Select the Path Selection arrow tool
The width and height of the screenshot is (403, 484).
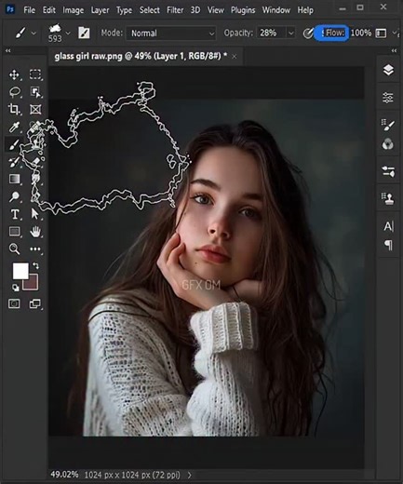point(35,214)
